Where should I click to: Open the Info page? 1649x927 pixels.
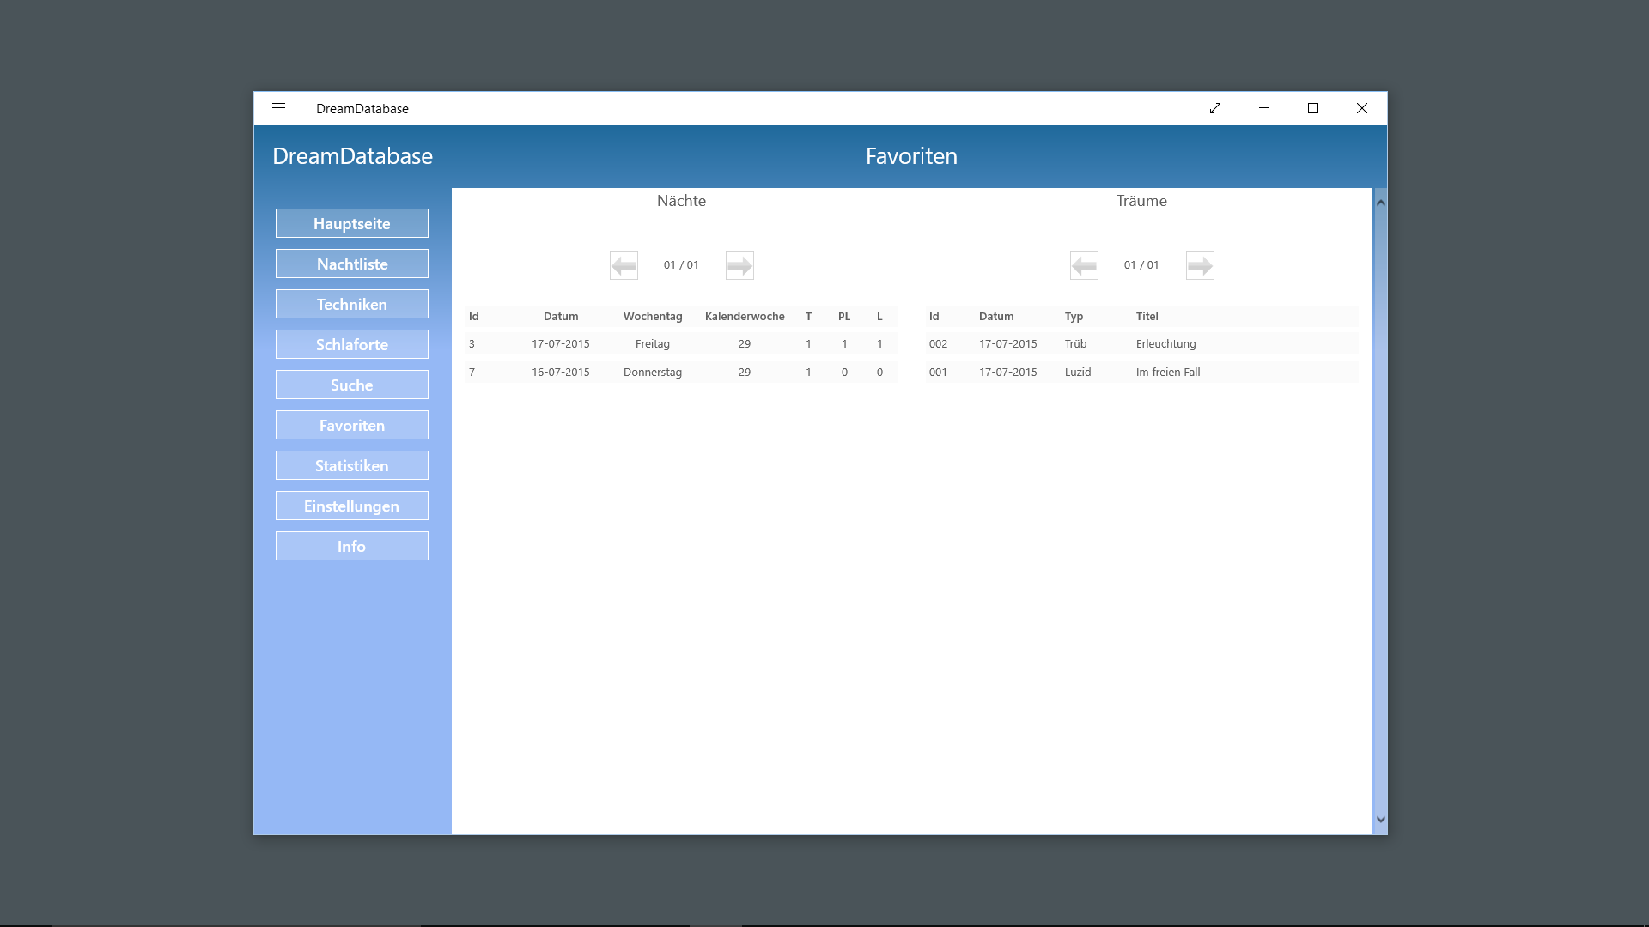(x=352, y=546)
